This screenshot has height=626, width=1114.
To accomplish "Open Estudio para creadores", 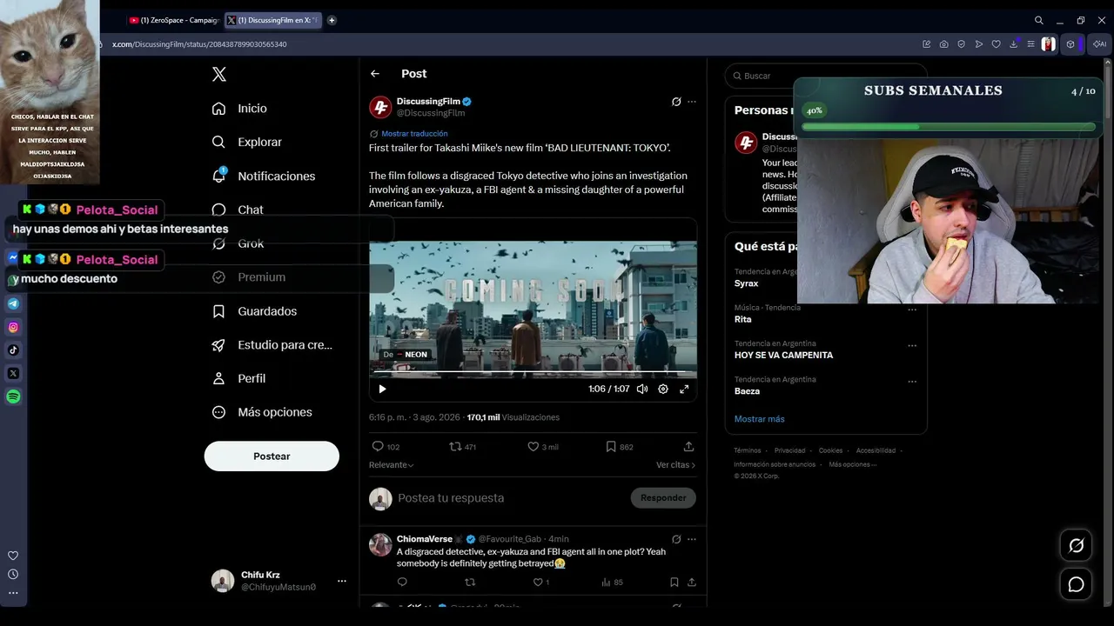I will click(272, 345).
